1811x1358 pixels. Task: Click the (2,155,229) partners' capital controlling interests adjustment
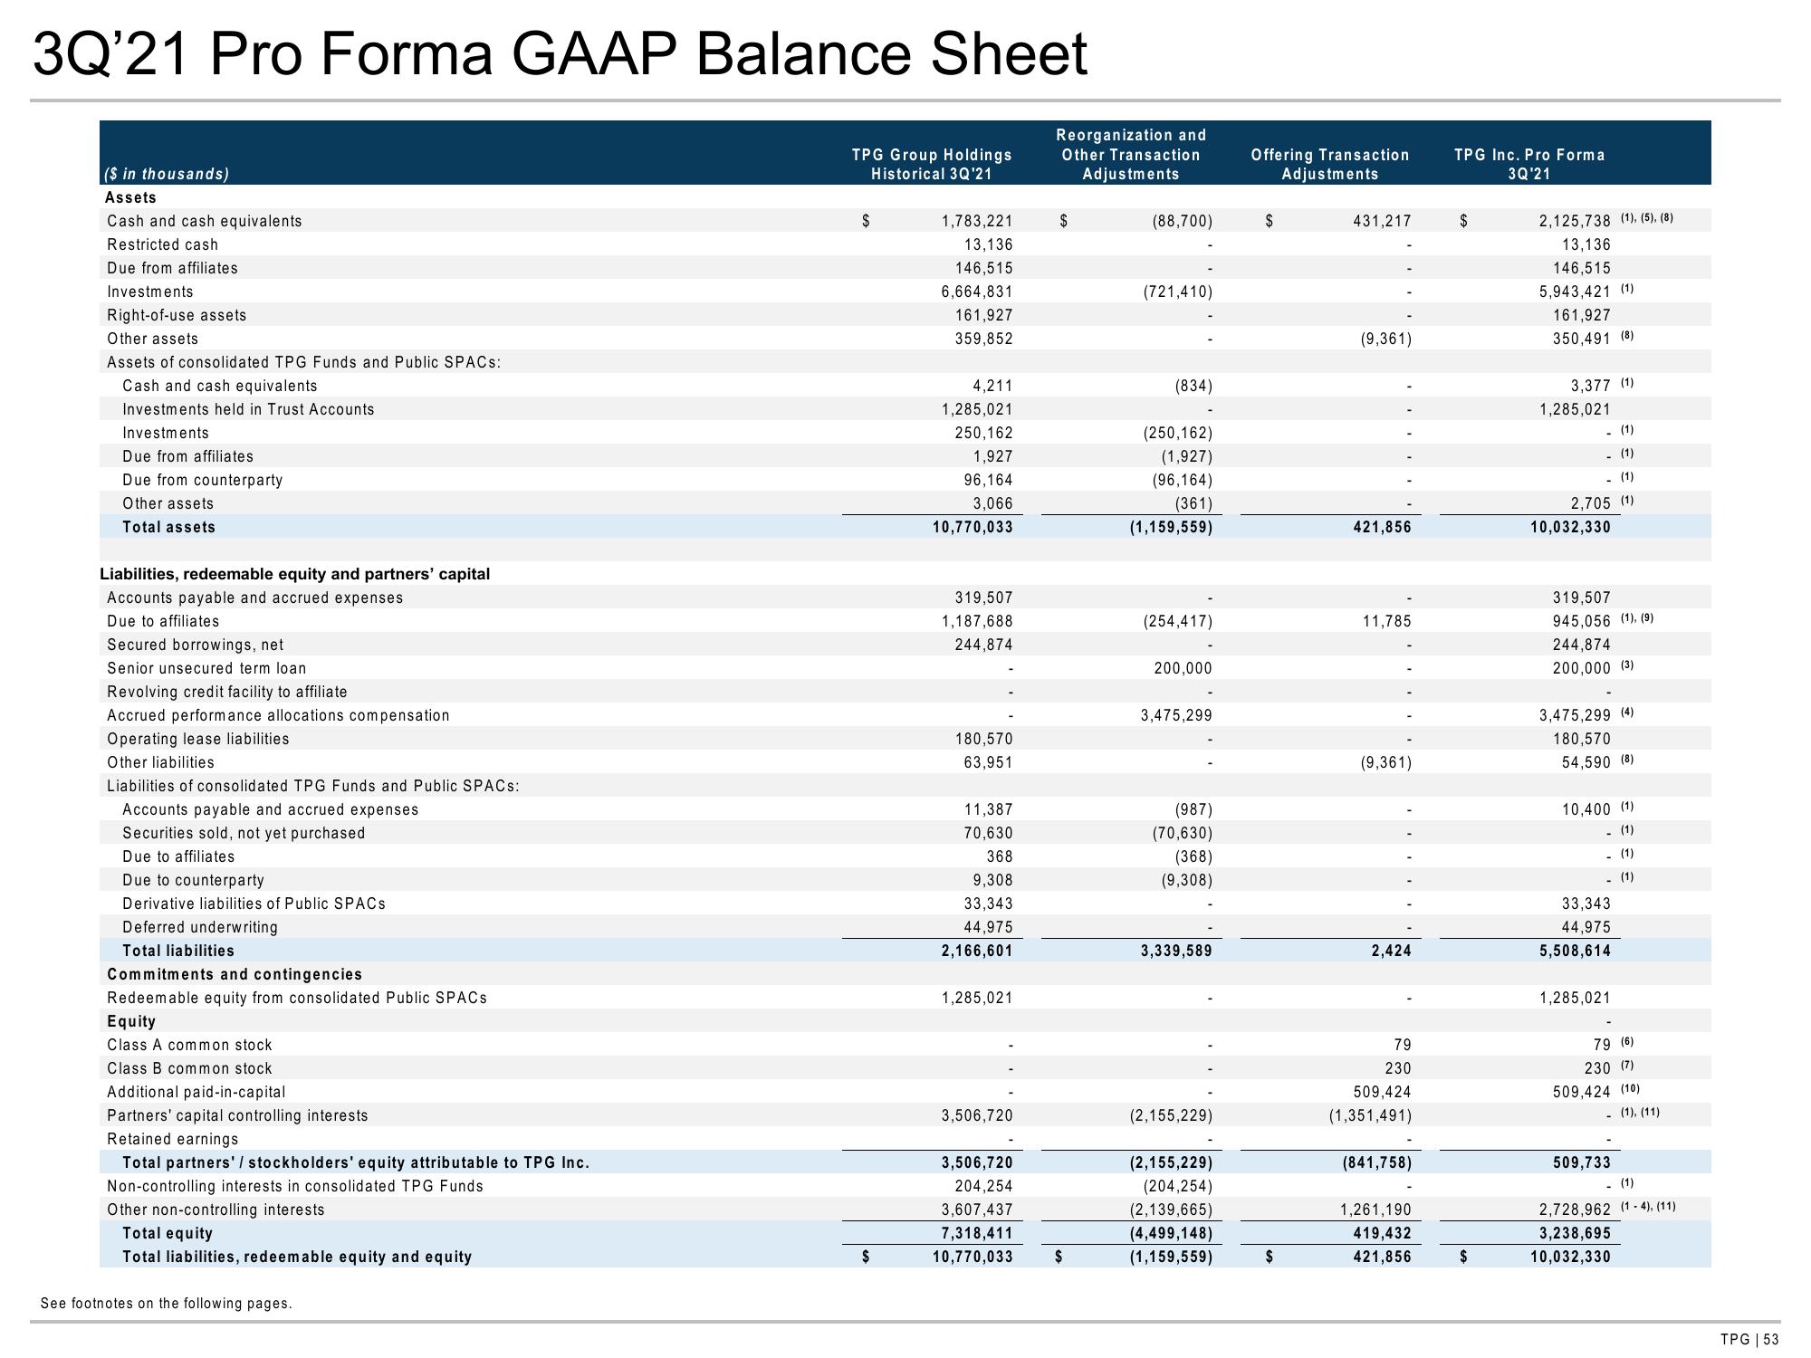coord(1170,1115)
